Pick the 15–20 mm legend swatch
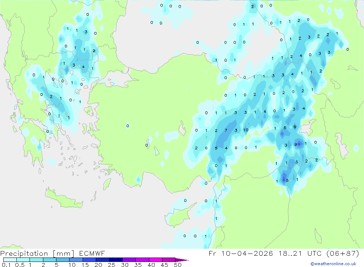Image resolution: width=364 pixels, height=267 pixels. click(x=90, y=260)
